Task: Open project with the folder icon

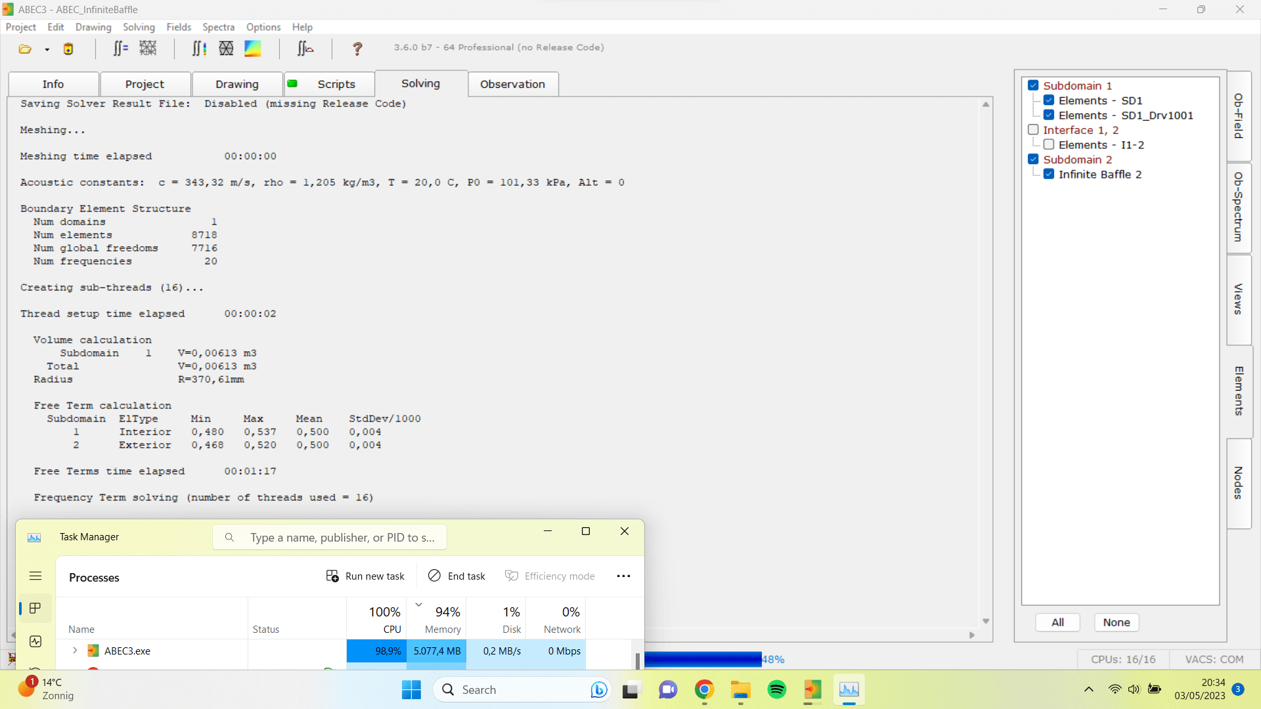Action: pyautogui.click(x=25, y=49)
